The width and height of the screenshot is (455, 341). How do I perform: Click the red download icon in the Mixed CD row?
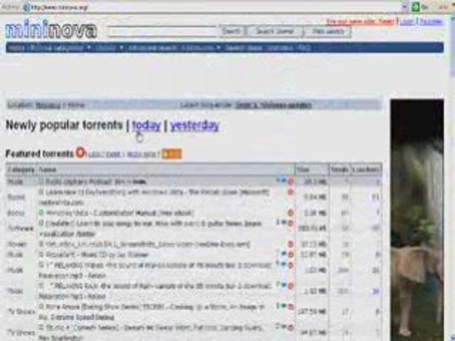coord(291,255)
